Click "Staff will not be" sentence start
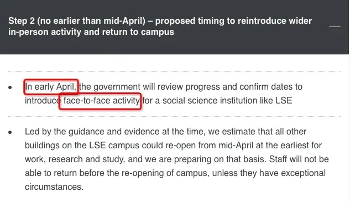The width and height of the screenshot is (350, 202). pos(299,159)
